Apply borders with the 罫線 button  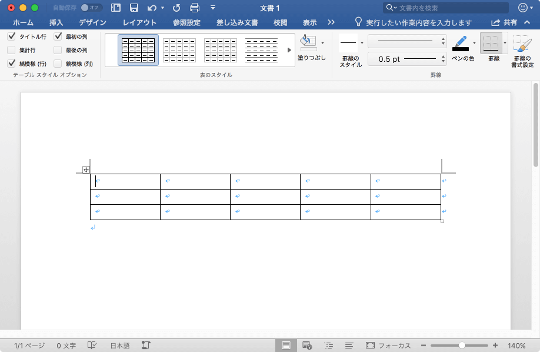491,43
